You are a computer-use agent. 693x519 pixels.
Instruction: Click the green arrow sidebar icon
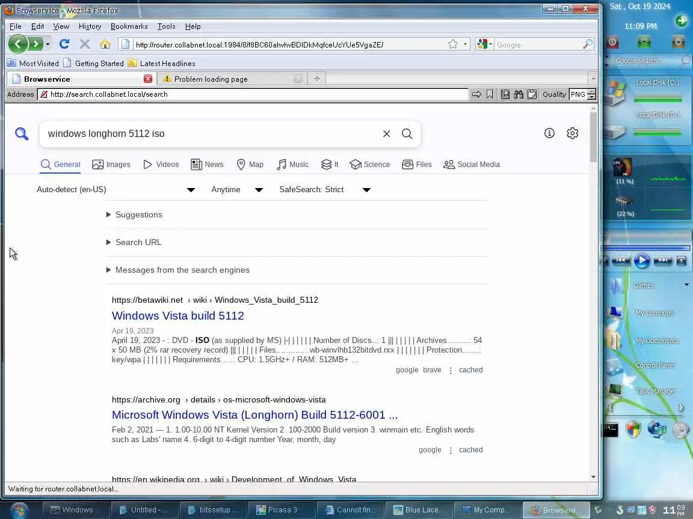pos(682,20)
